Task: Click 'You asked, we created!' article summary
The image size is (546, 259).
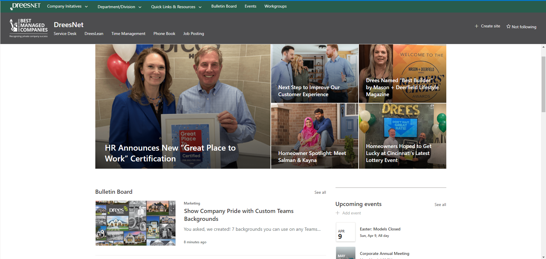Action: click(252, 229)
